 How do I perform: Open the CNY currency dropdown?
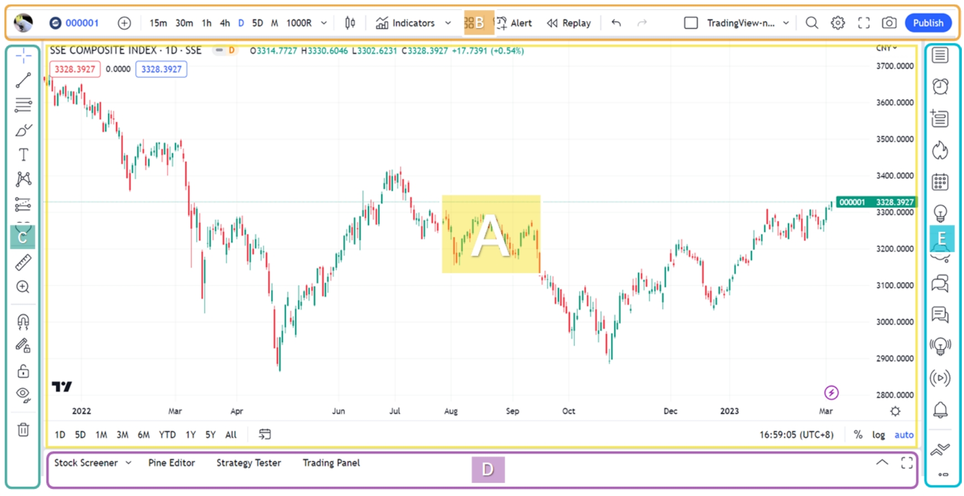pos(887,48)
